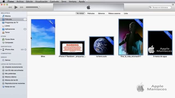Select the iPhone 4 Teardown video thumbnail
Screen dimensions: 175x98
click(x=72, y=48)
